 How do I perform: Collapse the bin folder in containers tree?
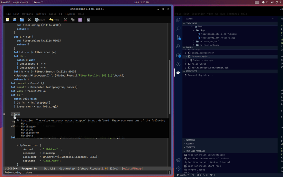pyautogui.click(x=192, y=26)
